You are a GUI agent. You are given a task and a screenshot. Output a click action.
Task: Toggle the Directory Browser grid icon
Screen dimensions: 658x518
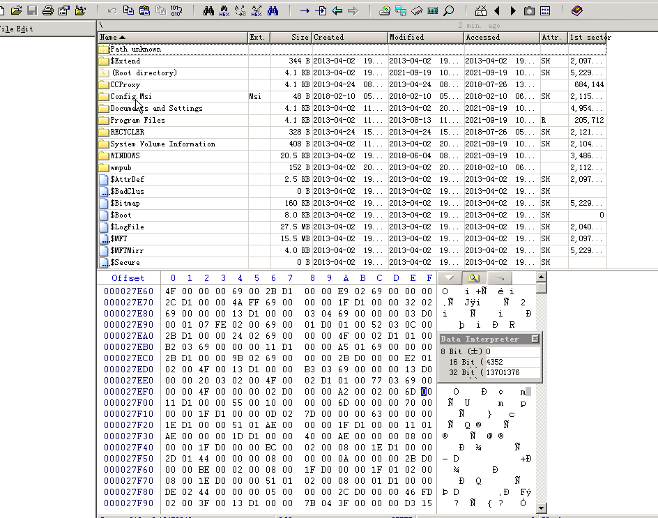click(x=545, y=10)
